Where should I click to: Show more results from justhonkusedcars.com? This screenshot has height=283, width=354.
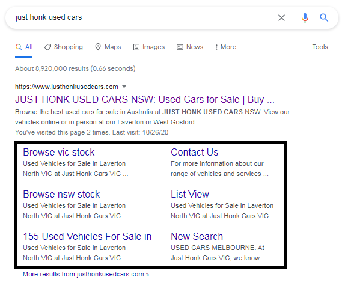(x=86, y=274)
